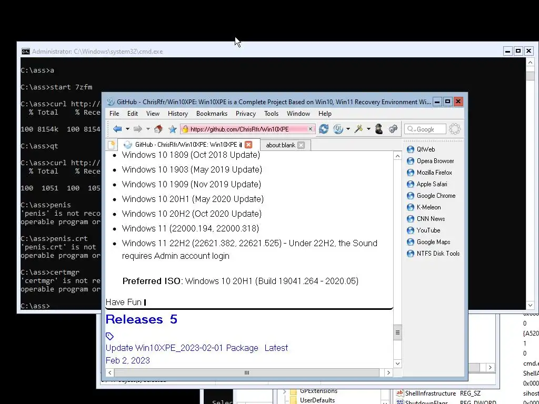Open the NTFS Disk Tools bookmark

coord(433,254)
